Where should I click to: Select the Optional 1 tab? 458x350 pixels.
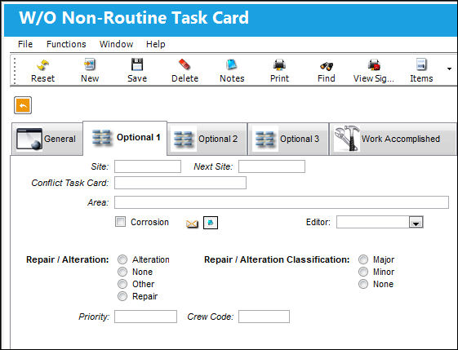125,138
